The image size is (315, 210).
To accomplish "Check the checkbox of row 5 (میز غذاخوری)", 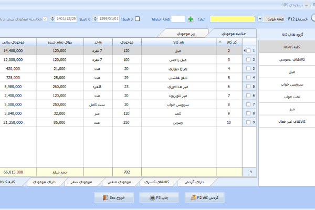I will pos(248,87).
